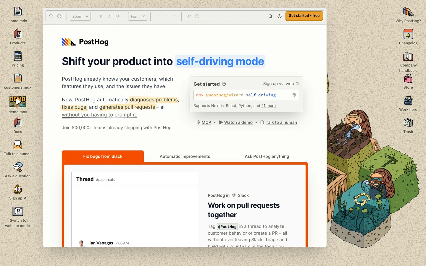This screenshot has width=426, height=266.
Task: Click 'without you having to prompt it.' text
Action: (x=100, y=115)
